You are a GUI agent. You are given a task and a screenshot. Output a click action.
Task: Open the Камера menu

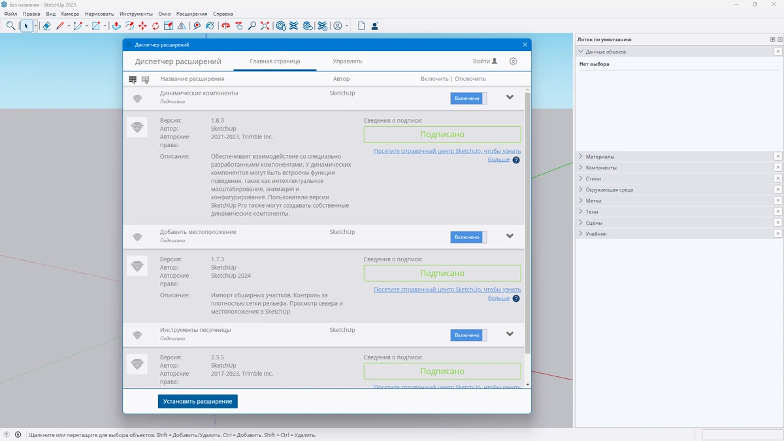coord(70,14)
